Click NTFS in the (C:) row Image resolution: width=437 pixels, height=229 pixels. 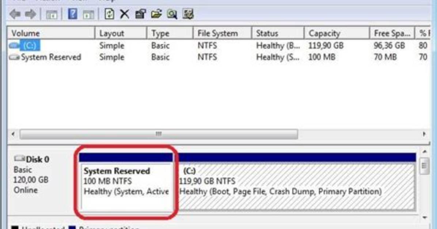[207, 45]
